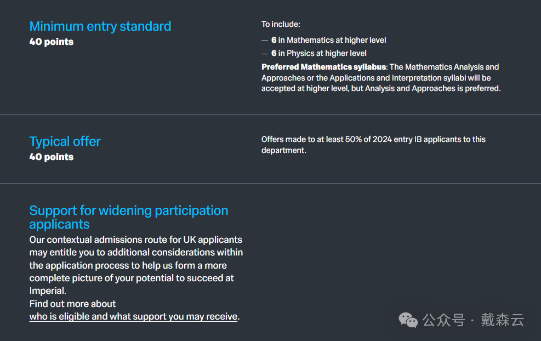Open the 'who is eligible' support link

click(x=133, y=316)
